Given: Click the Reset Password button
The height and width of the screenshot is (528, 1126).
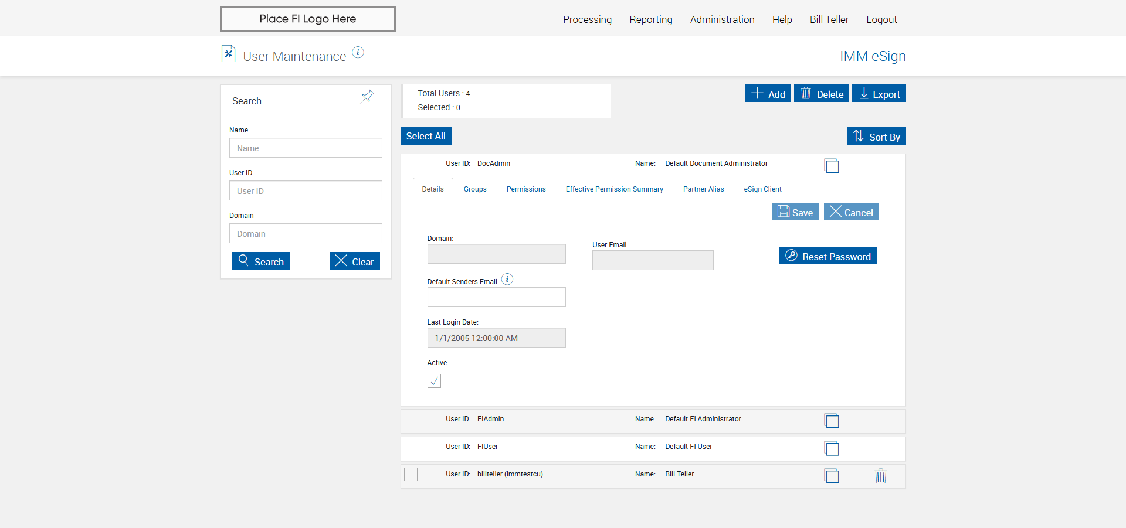Looking at the screenshot, I should [x=827, y=256].
